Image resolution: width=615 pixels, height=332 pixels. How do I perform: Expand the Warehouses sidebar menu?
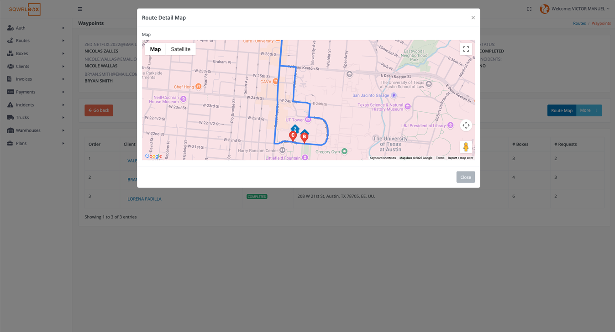click(36, 130)
